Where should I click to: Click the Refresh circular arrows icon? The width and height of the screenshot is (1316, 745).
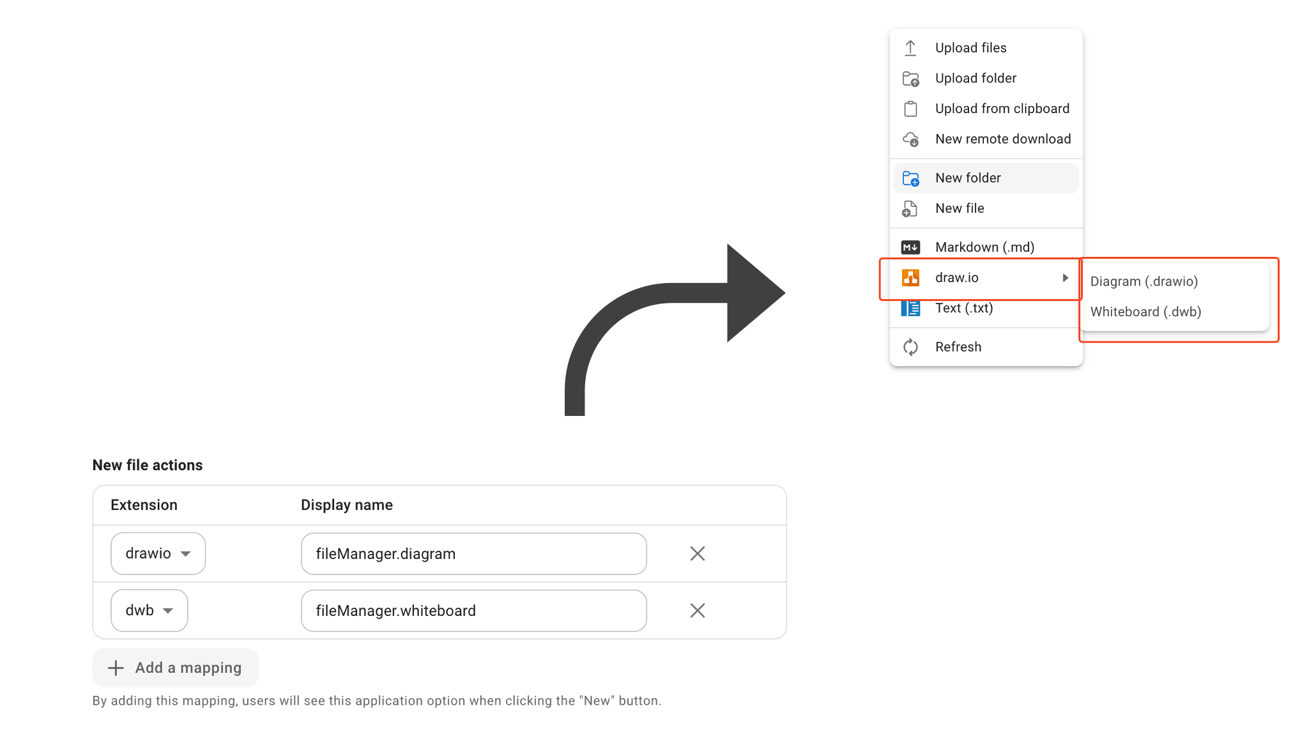click(x=910, y=347)
